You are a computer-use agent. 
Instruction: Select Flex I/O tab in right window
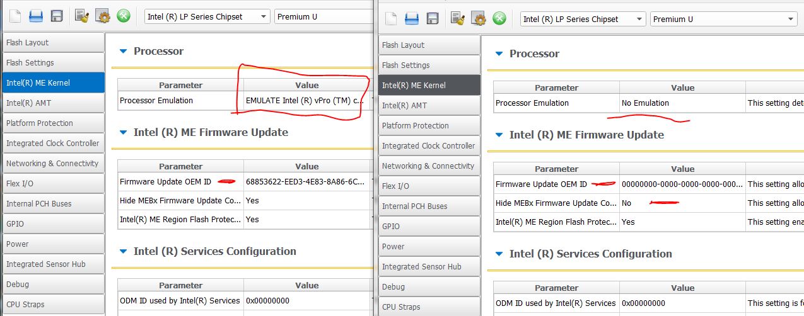(x=429, y=186)
